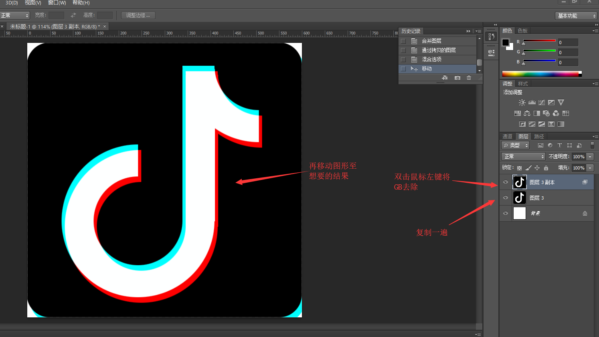Image resolution: width=599 pixels, height=337 pixels.
Task: Add a Black & White adjustment icon
Action: point(537,113)
